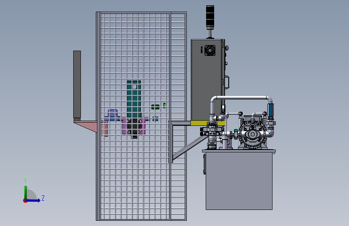
Task: Click the level gauge on the tank side
Action: click(x=204, y=164)
